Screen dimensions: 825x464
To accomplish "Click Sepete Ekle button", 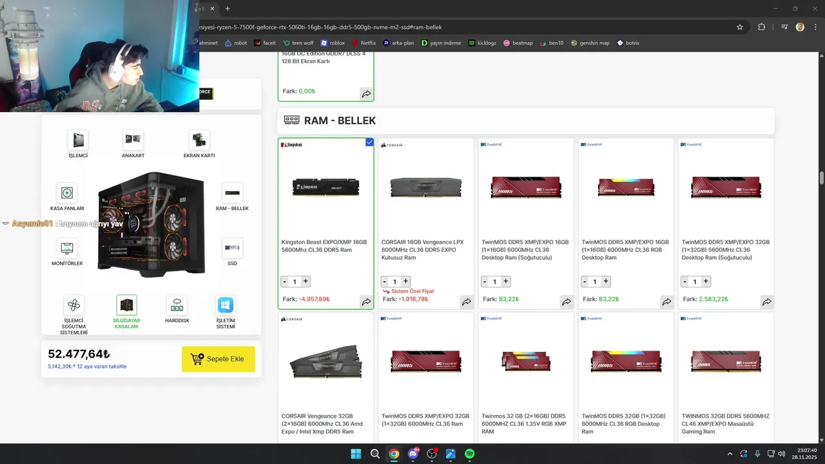I will coord(218,359).
